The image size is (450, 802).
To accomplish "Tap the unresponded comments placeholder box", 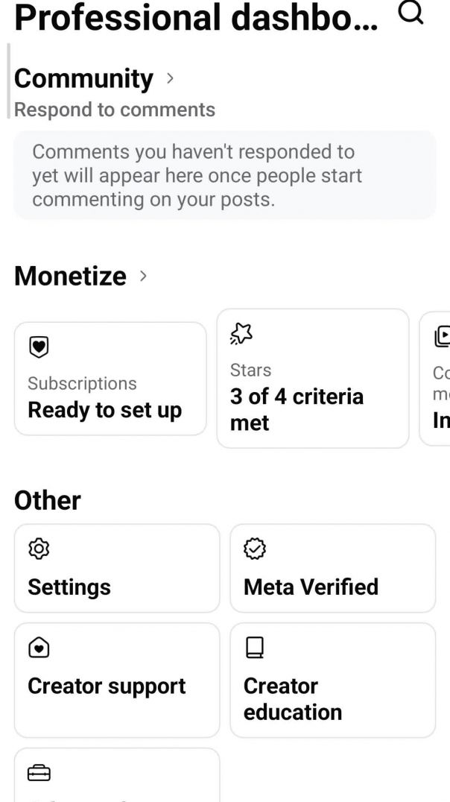I will 225,175.
